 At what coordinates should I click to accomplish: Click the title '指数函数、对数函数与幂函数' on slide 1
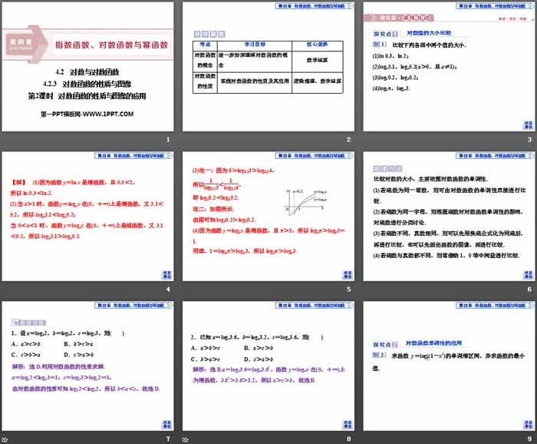coord(112,45)
